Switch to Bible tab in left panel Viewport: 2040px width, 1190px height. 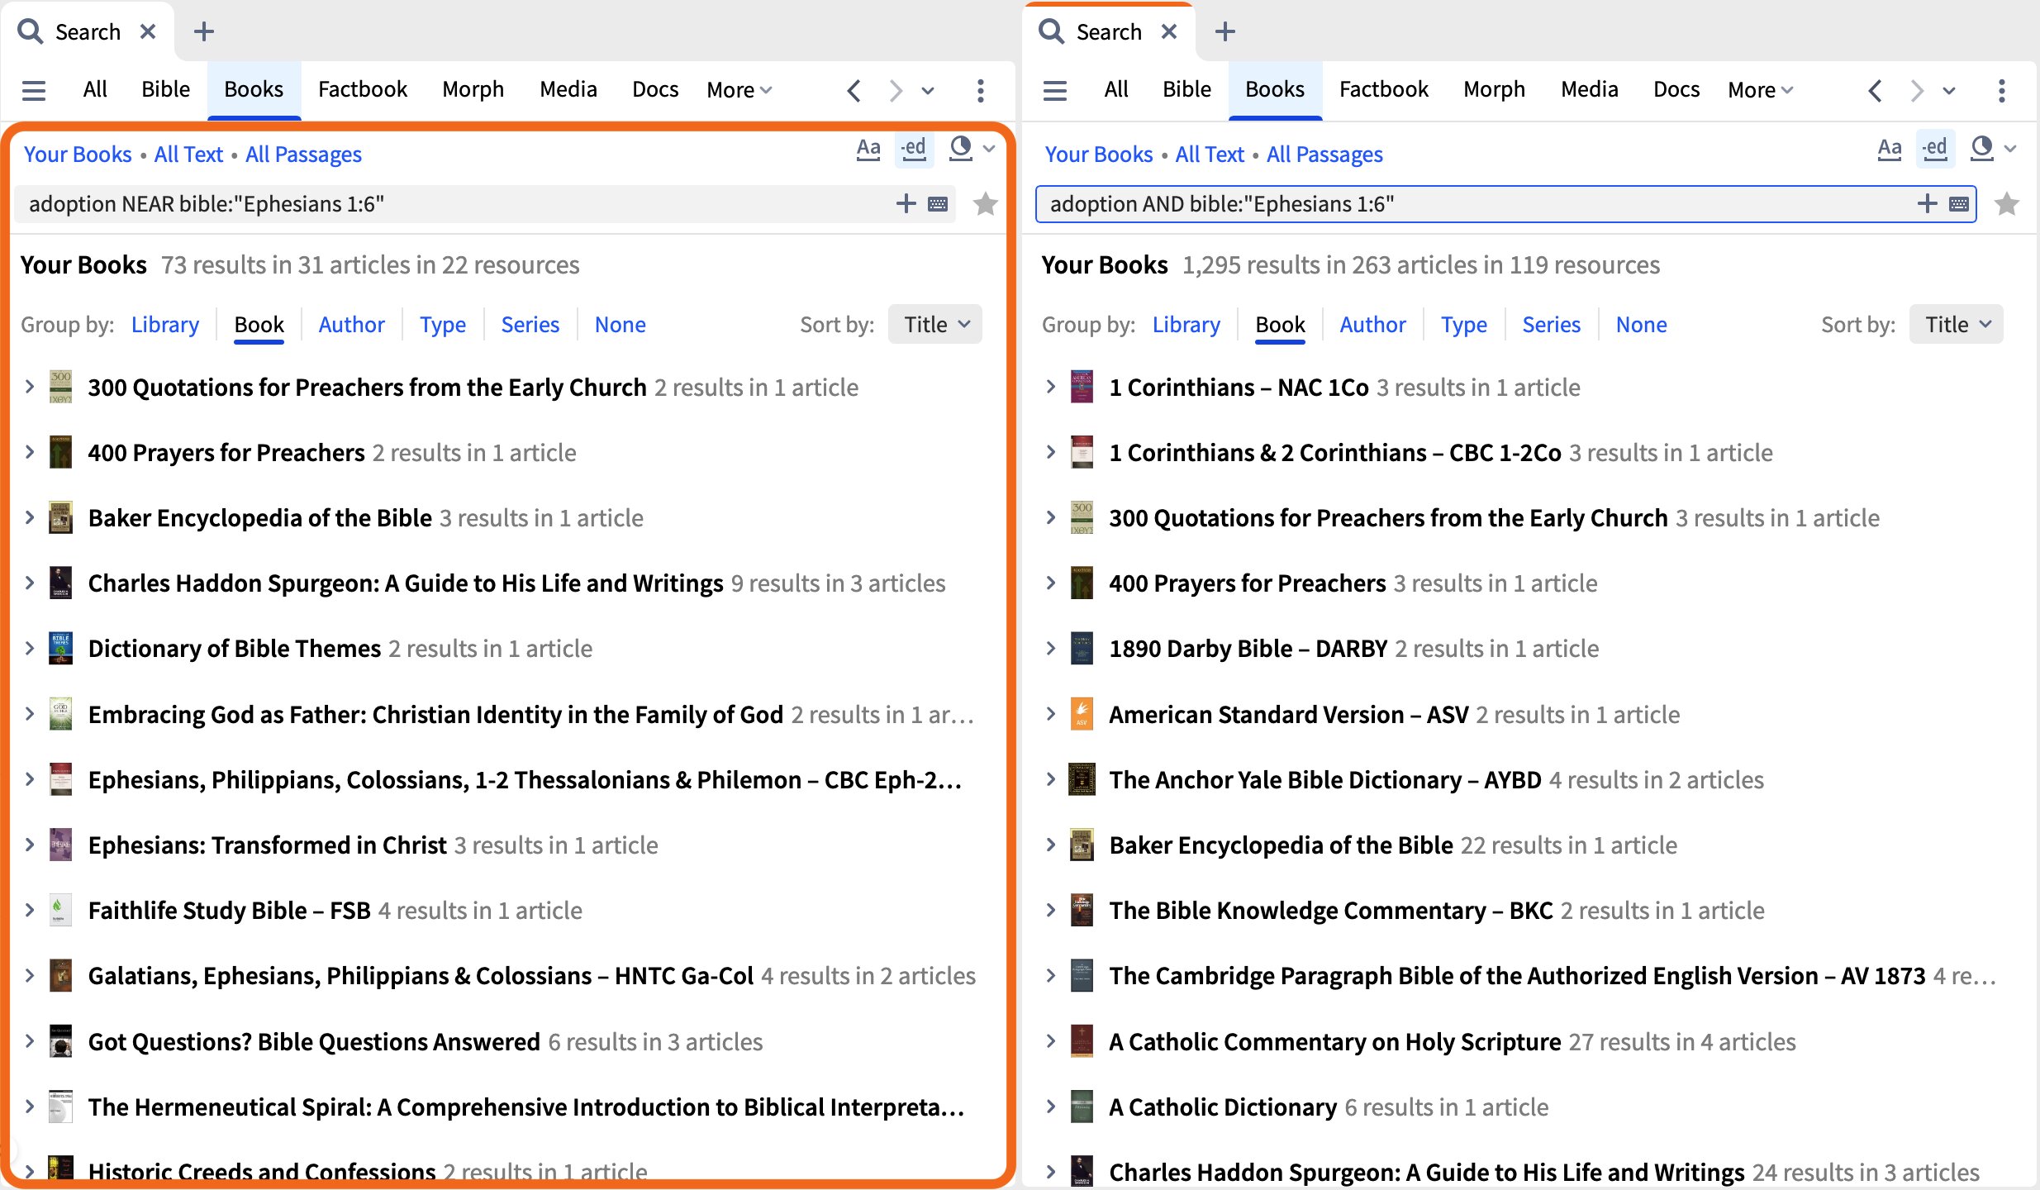tap(165, 89)
